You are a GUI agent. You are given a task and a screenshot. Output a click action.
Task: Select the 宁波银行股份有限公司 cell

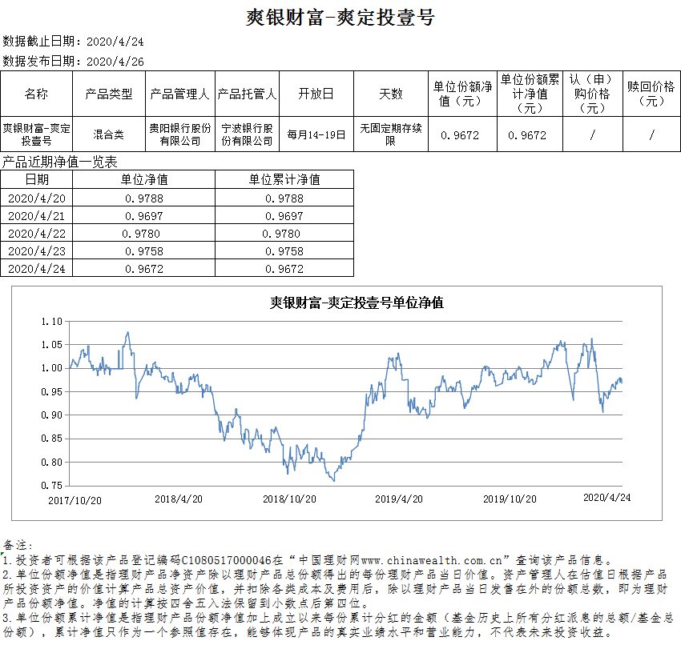(x=247, y=134)
